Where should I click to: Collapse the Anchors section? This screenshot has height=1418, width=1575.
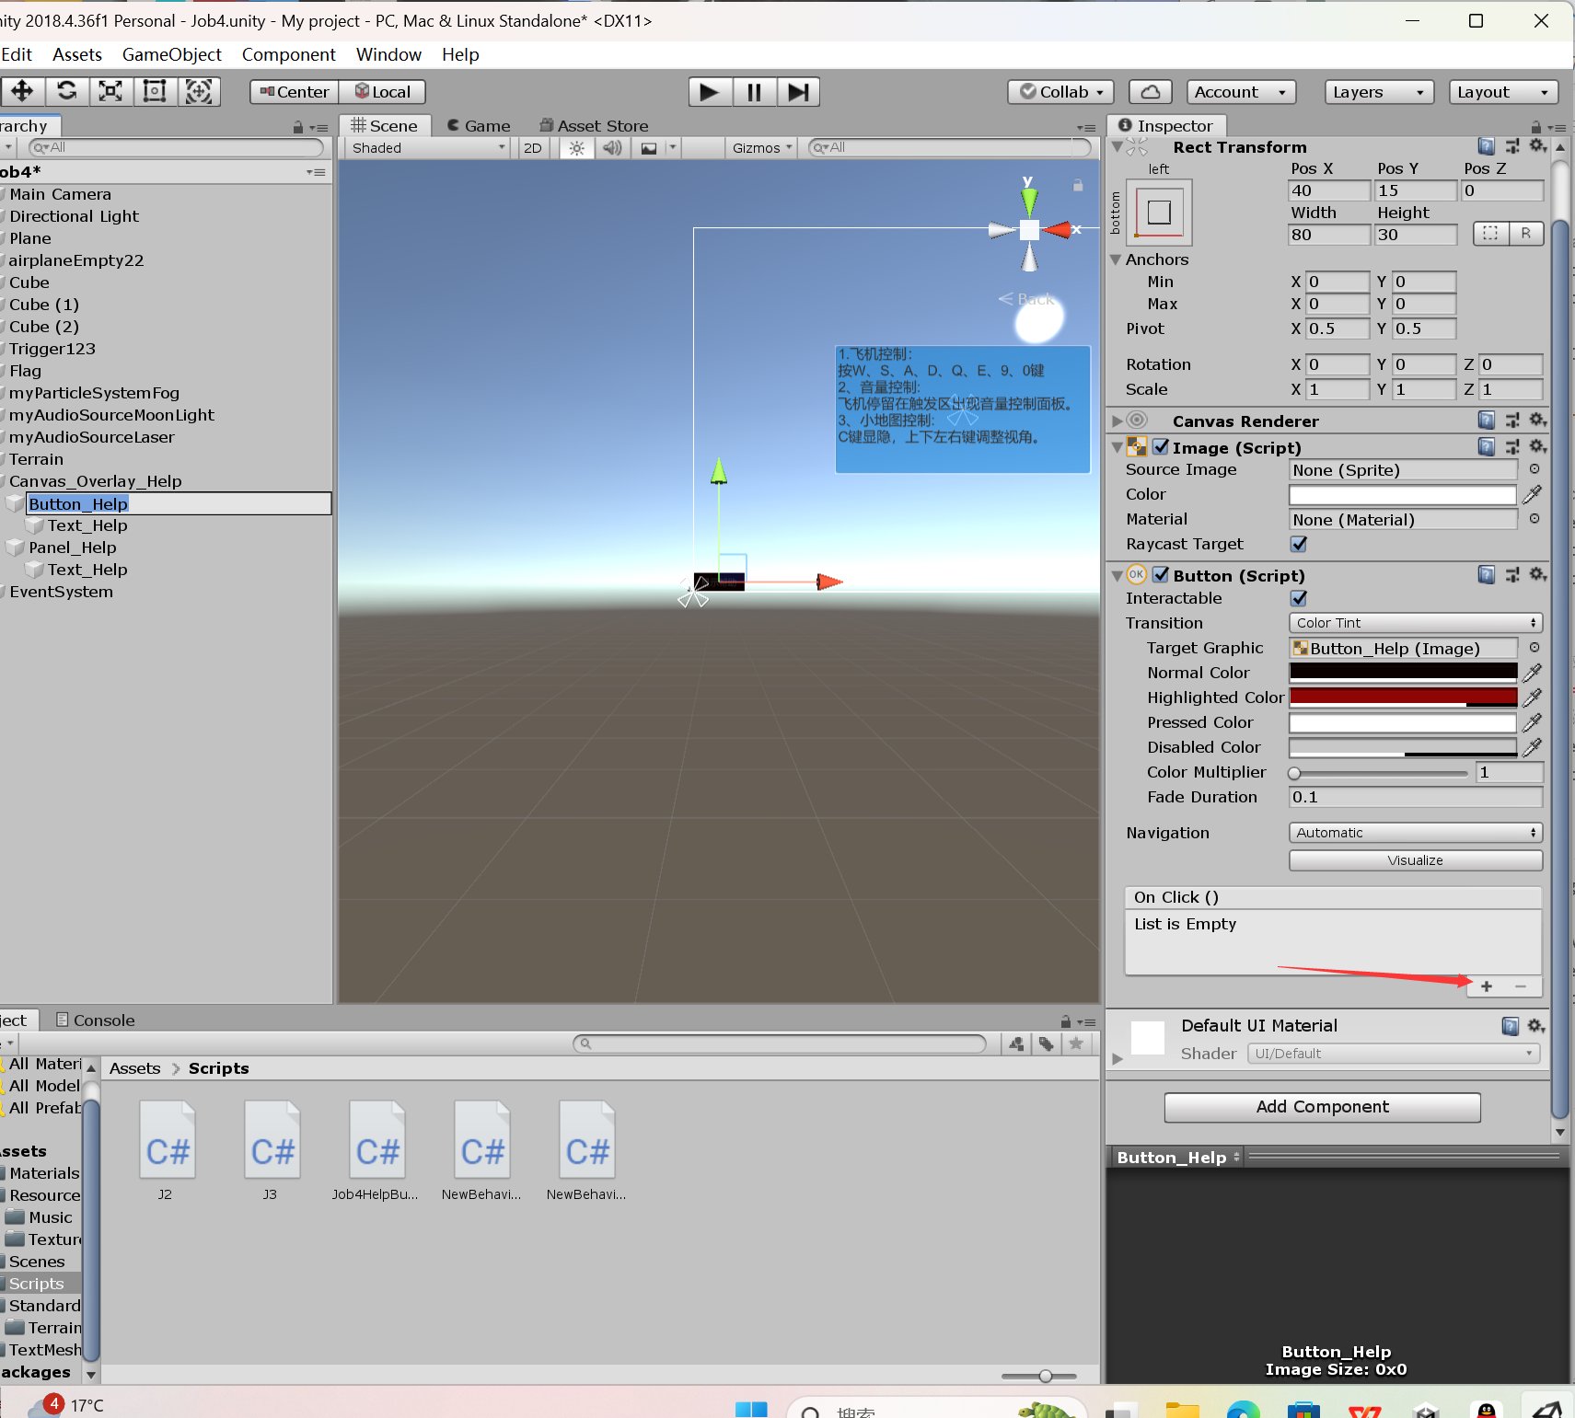tap(1116, 259)
